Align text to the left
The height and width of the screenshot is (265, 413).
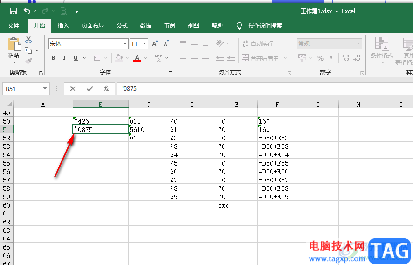(x=183, y=58)
